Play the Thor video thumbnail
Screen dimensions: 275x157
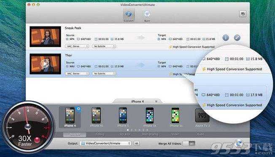(45, 63)
